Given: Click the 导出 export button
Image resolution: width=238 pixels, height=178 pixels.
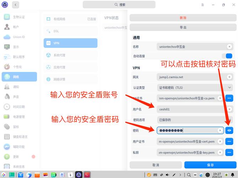Looking at the screenshot, I should coord(183,27).
